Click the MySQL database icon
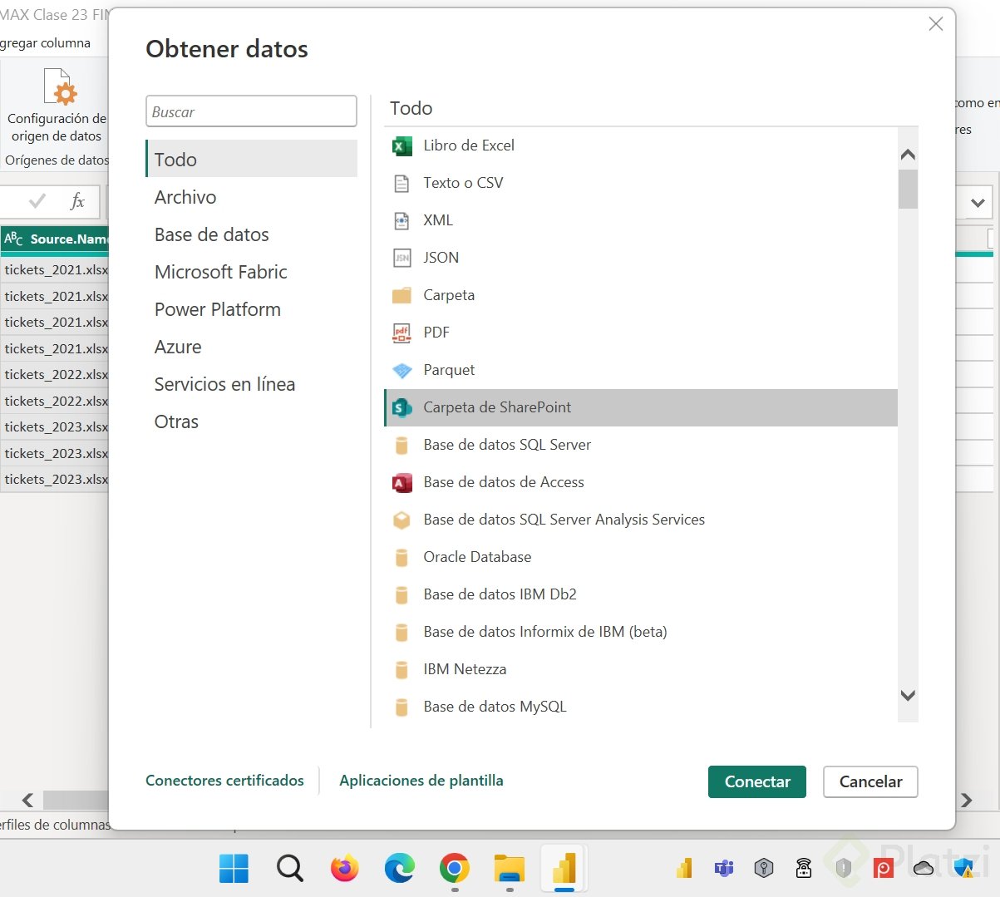 click(401, 707)
